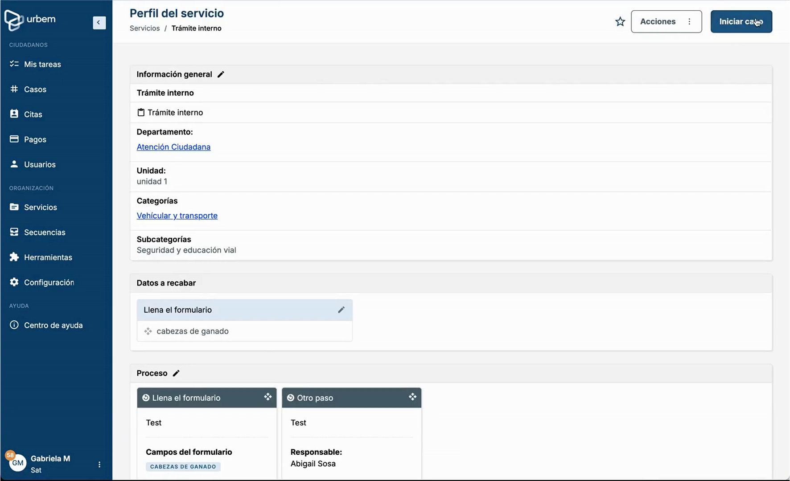Image resolution: width=790 pixels, height=481 pixels.
Task: Click the 'unidad 1' value
Action: tap(152, 182)
